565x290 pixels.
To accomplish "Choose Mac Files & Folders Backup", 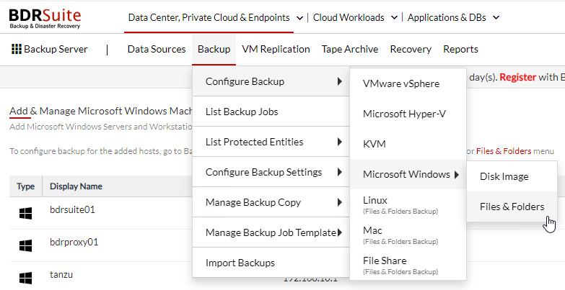I will tap(408, 235).
